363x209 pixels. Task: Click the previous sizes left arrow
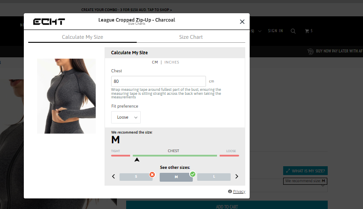click(x=113, y=177)
